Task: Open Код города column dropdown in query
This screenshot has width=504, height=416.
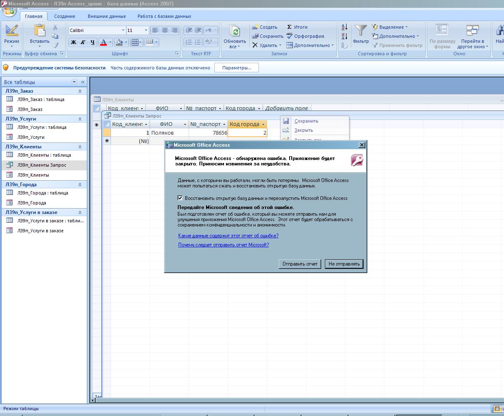Action: click(x=263, y=124)
